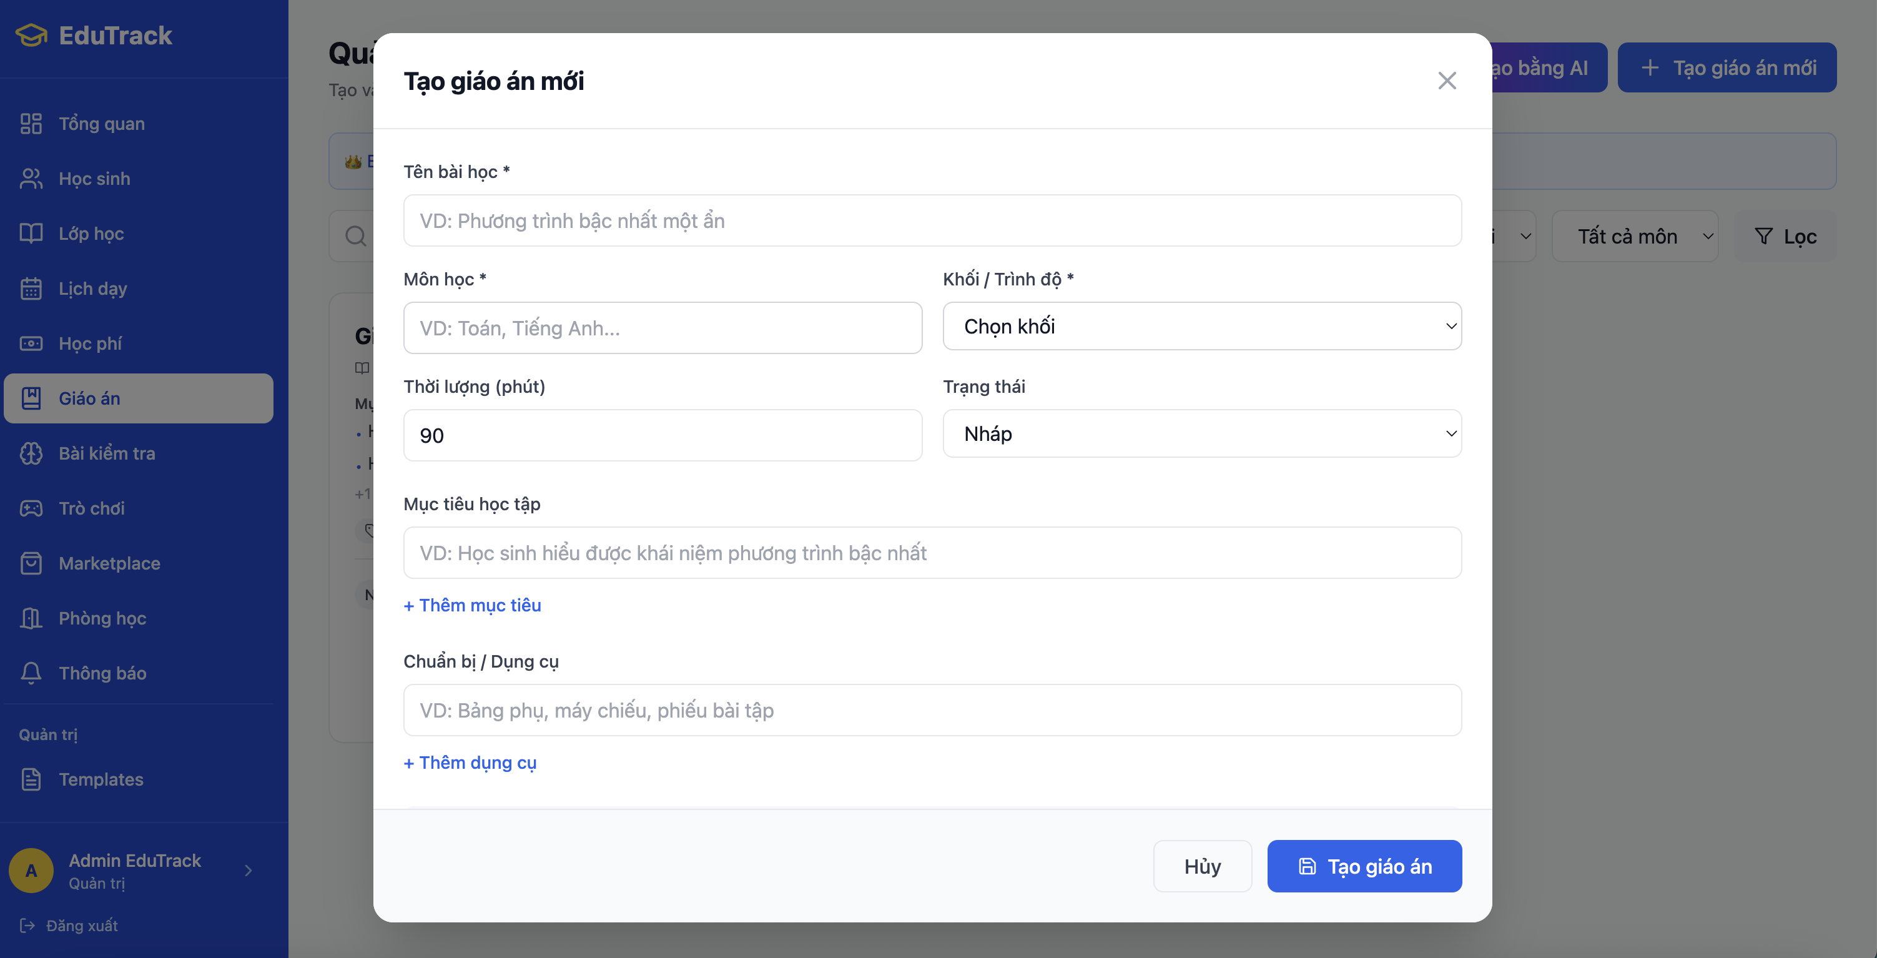Expand the Admin EduTrack profile chevron

click(x=249, y=871)
